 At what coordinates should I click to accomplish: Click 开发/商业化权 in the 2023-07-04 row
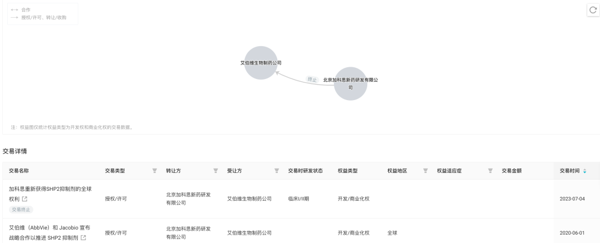point(353,199)
